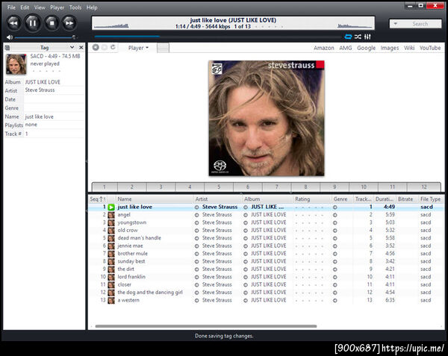Click genre link icon in 'brother mule' row
The width and height of the screenshot is (448, 356).
click(x=335, y=254)
